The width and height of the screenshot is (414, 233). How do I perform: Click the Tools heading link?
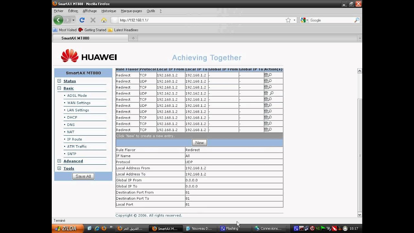coord(69,168)
